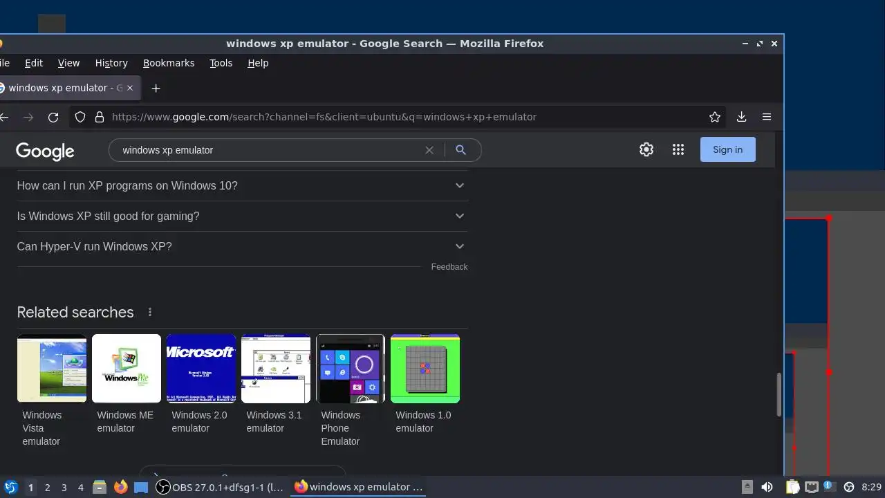Click the 8:29 taskbar clock
885x498 pixels.
(x=871, y=488)
